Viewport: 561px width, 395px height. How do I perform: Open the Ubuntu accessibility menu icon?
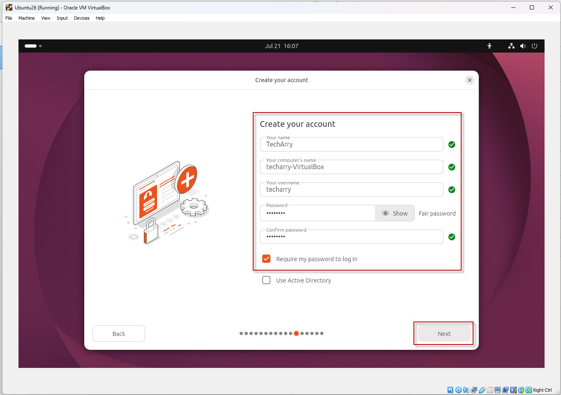489,46
